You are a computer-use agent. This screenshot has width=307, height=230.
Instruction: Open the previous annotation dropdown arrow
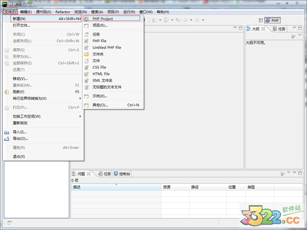[x=172, y=20]
